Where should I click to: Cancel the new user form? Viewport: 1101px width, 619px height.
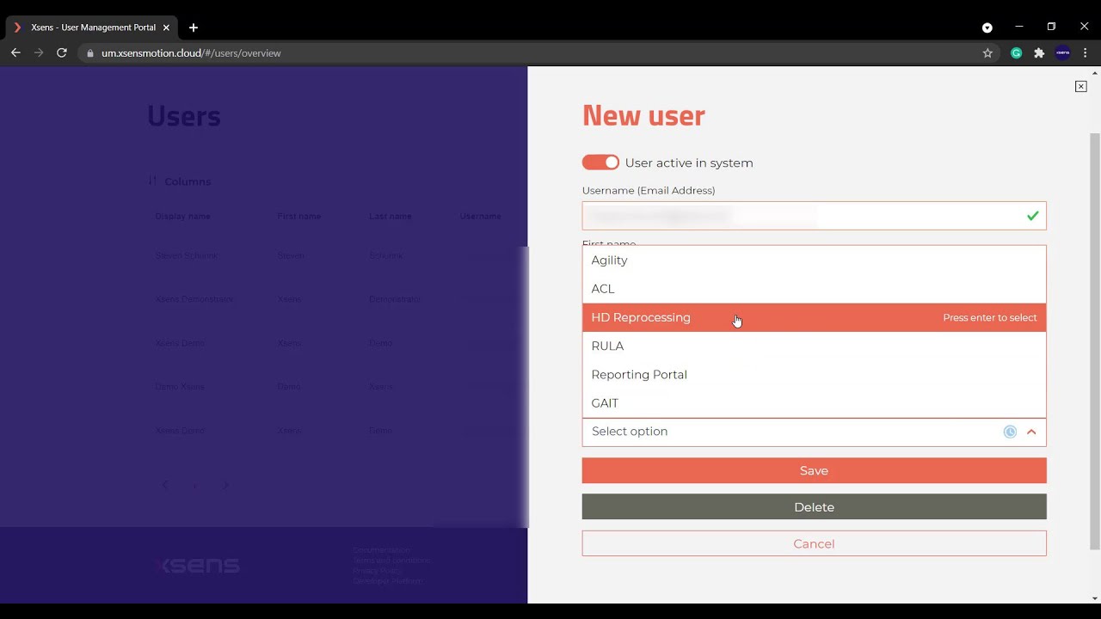814,543
